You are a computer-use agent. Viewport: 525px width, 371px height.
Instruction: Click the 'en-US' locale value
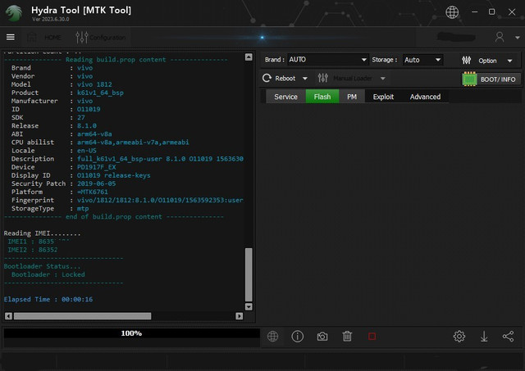tap(87, 151)
